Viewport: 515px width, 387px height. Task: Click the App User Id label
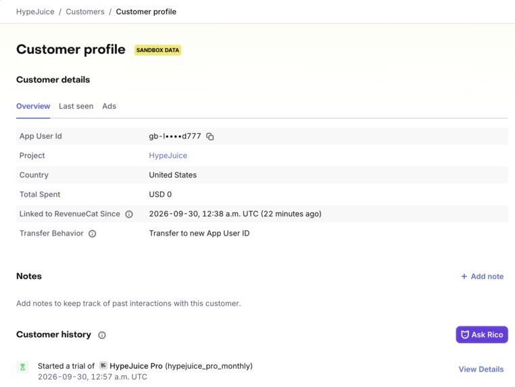[x=41, y=136]
